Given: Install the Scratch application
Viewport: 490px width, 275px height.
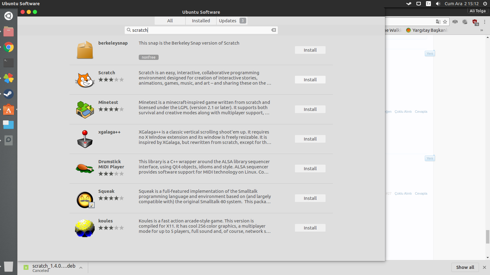Looking at the screenshot, I should click(x=310, y=80).
